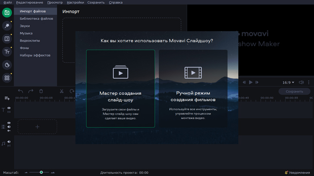Open the Файл menu
Image resolution: width=314 pixels, height=176 pixels.
pos(7,3)
